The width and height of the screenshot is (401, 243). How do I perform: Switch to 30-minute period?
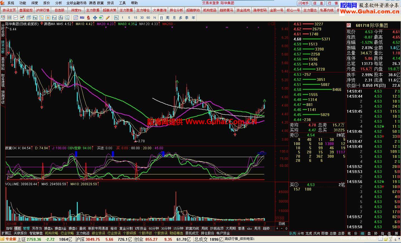[142, 18]
